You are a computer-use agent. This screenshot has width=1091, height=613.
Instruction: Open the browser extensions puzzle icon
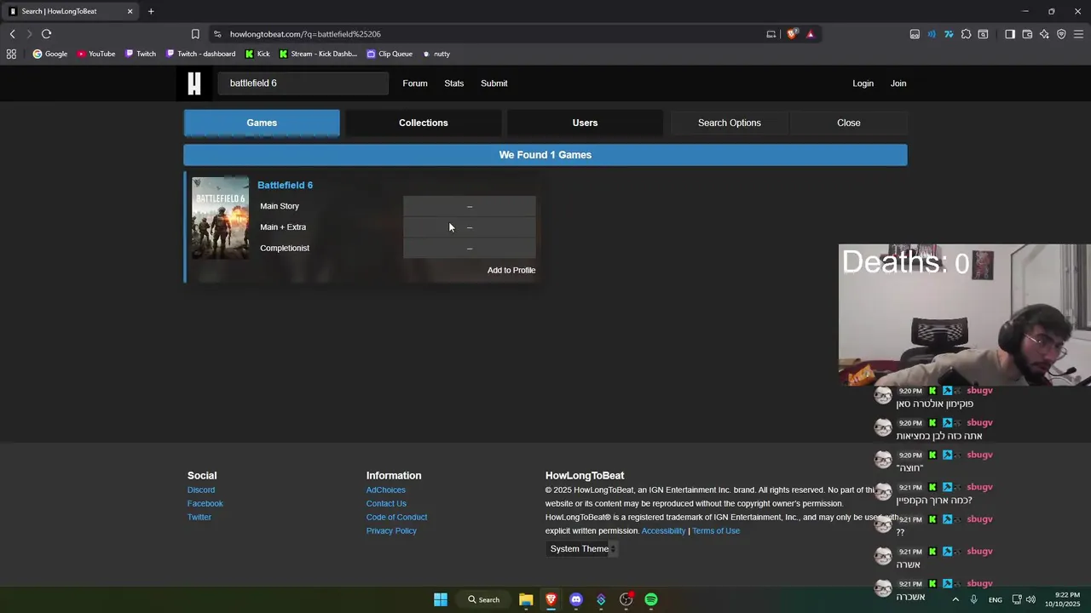[966, 34]
